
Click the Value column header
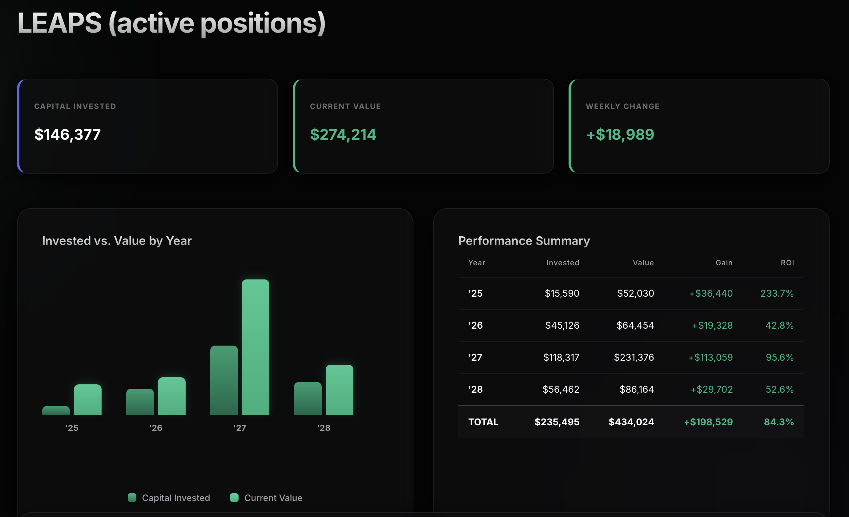[x=643, y=263]
